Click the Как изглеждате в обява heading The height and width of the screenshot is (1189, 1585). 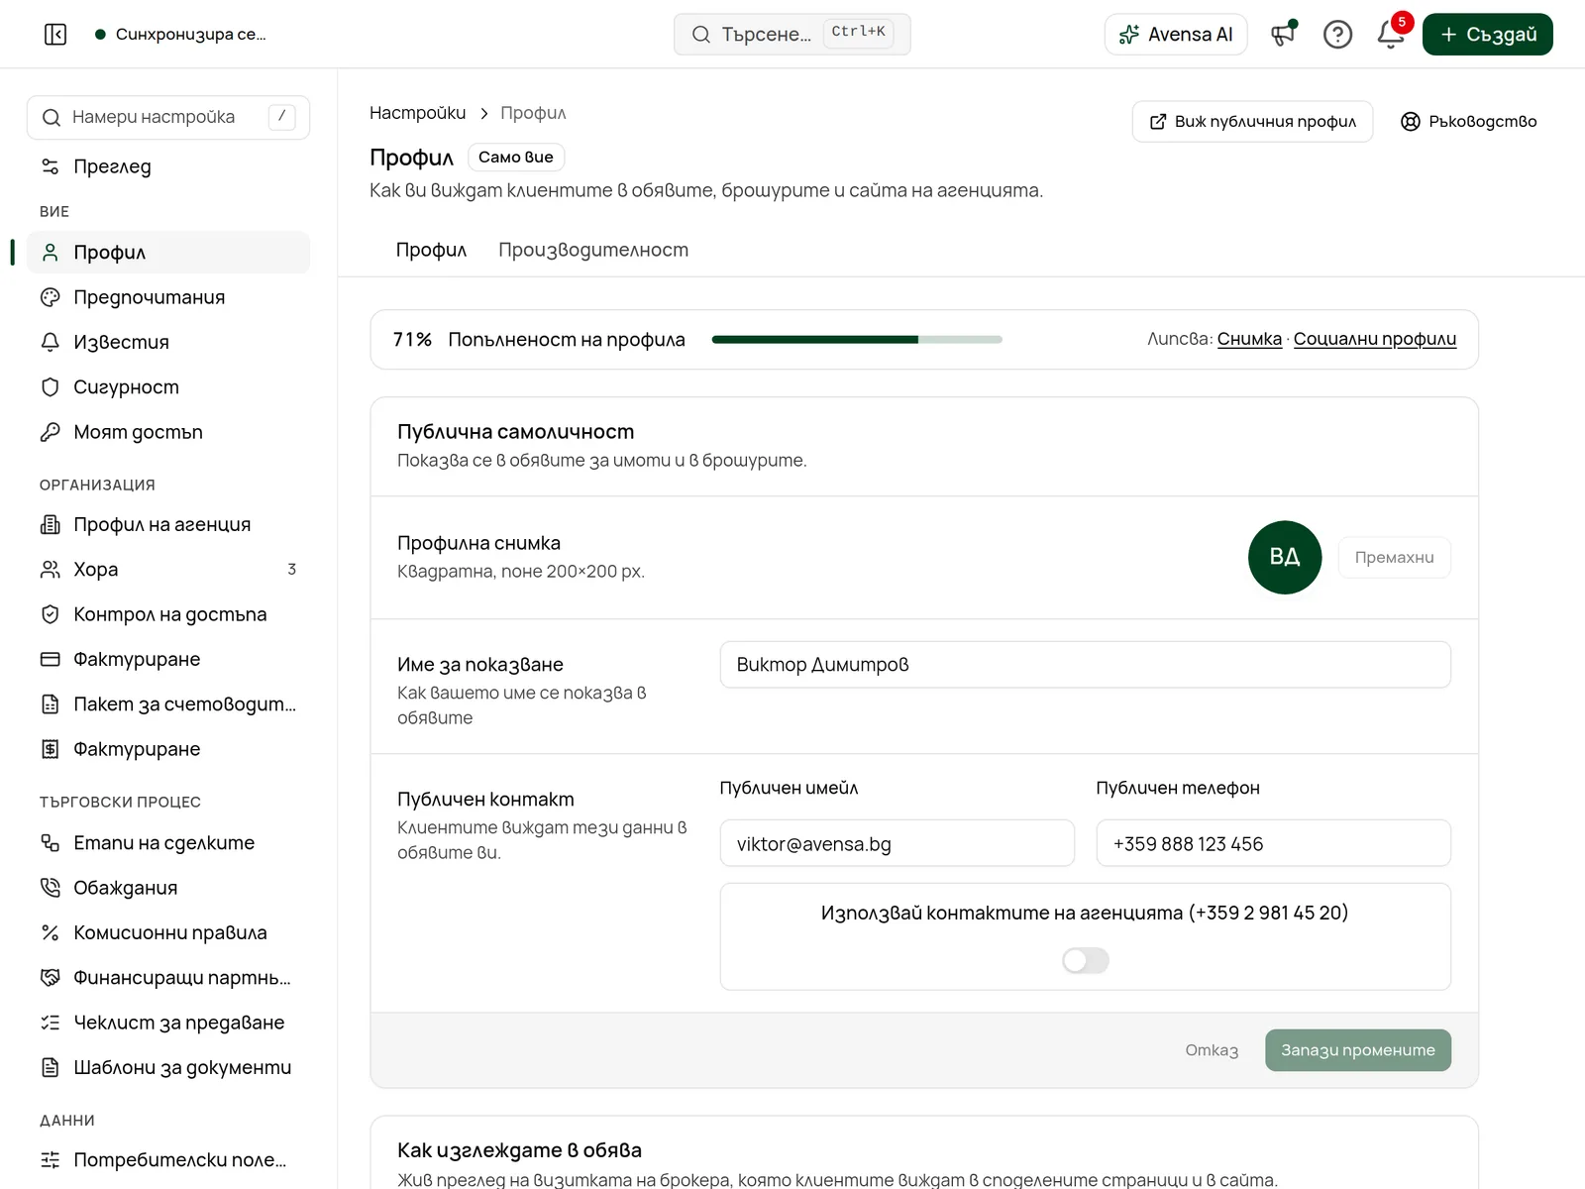click(519, 1150)
